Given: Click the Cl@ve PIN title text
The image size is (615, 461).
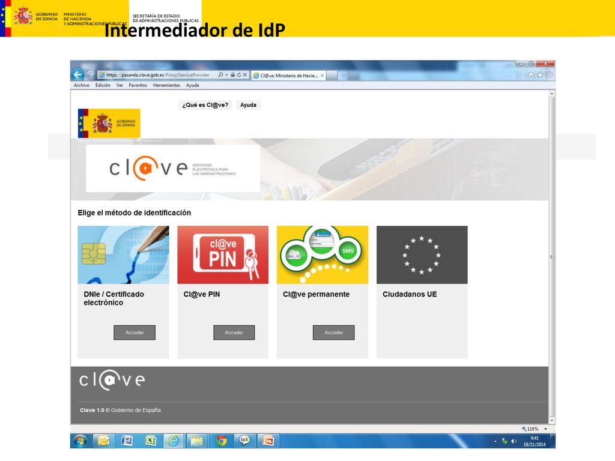Looking at the screenshot, I should pyautogui.click(x=202, y=294).
